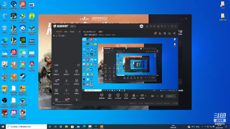The image size is (230, 129).
Task: Open the 主播任务 streamer tasks tool
Action: coord(76,73)
